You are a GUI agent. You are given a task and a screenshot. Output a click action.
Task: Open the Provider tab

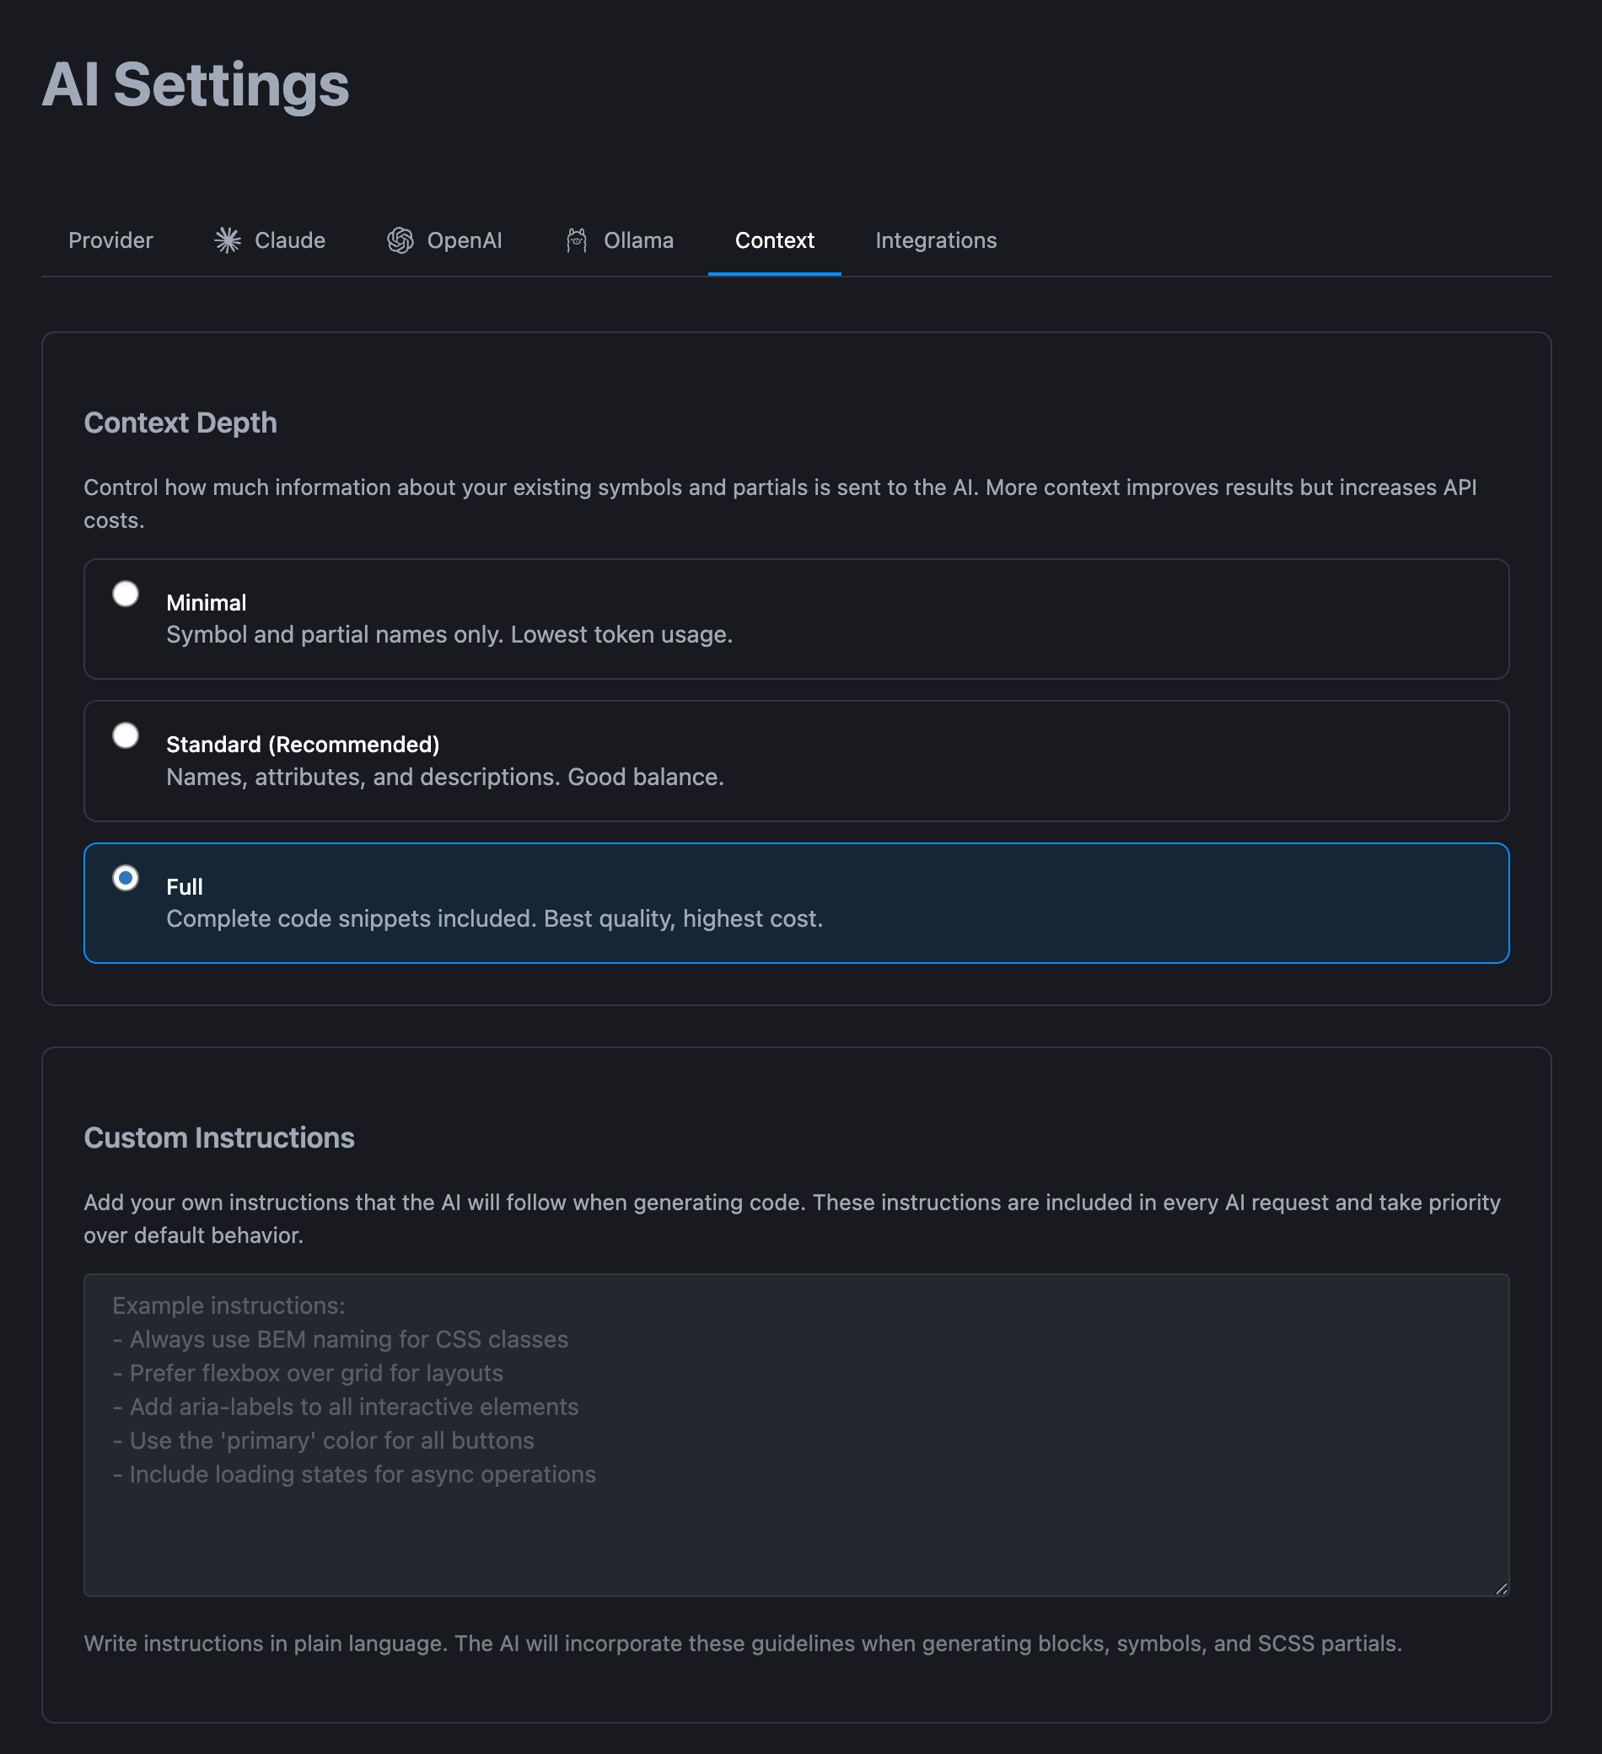110,240
